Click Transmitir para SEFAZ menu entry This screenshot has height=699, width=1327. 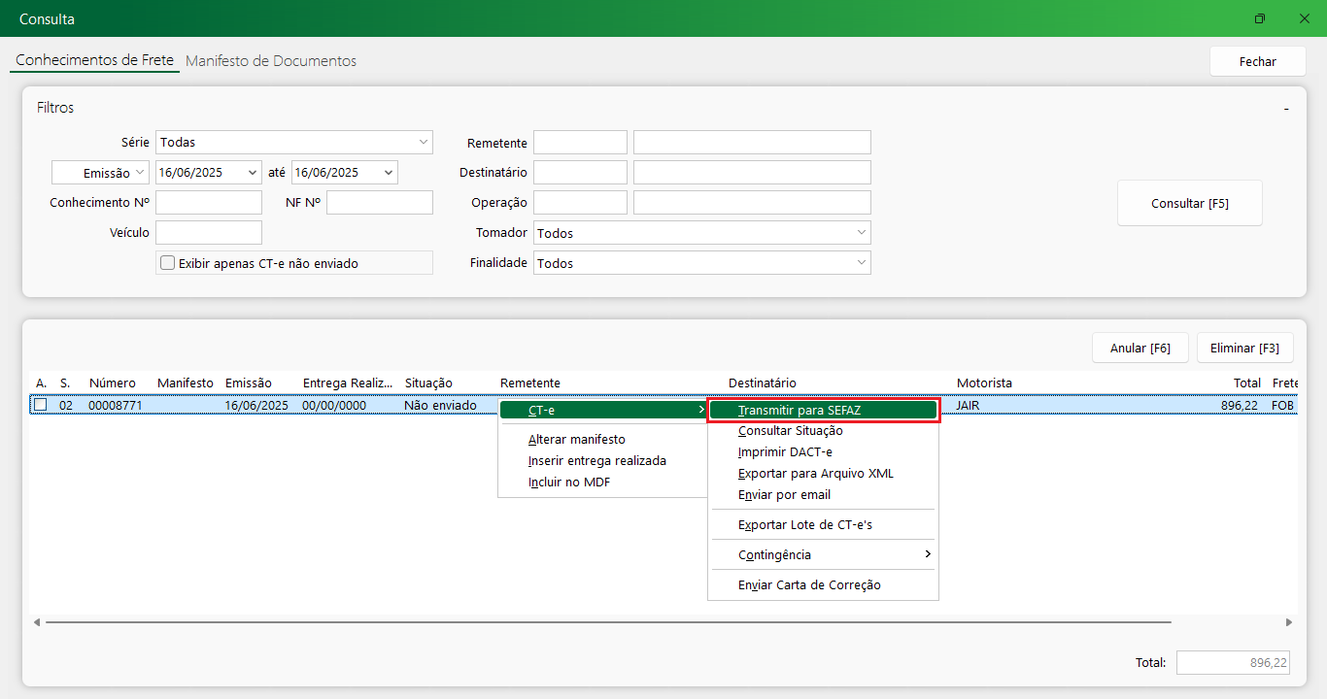823,410
